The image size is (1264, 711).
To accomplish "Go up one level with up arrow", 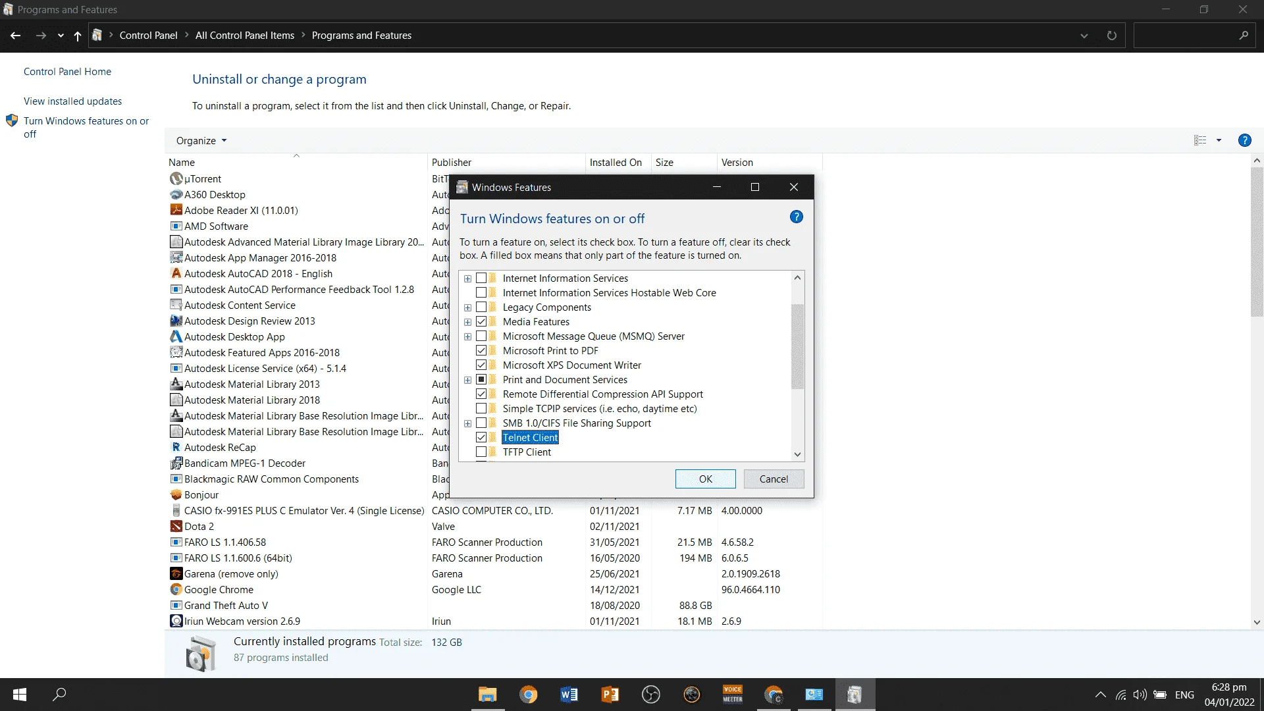I will [x=78, y=36].
